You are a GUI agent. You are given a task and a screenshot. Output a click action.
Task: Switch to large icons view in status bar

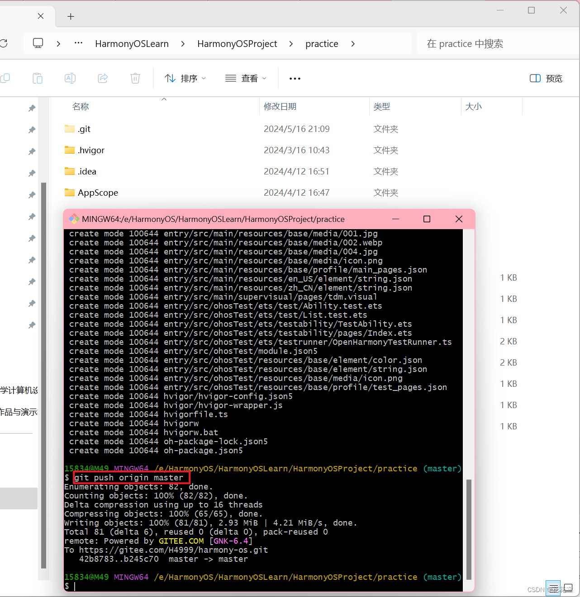(568, 588)
